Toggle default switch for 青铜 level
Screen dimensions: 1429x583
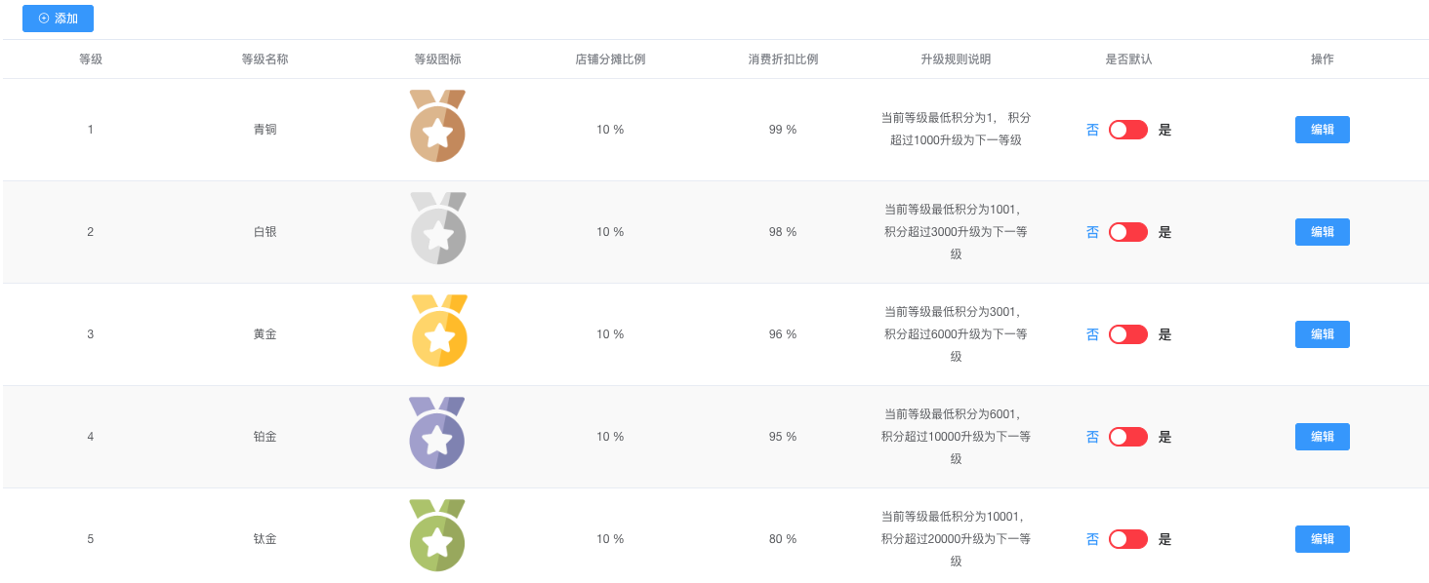click(1128, 130)
